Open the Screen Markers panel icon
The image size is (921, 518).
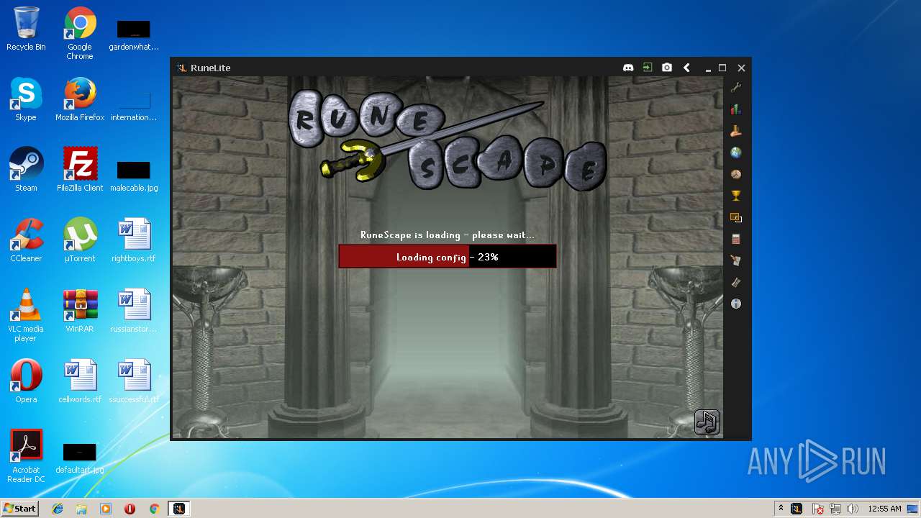736,217
